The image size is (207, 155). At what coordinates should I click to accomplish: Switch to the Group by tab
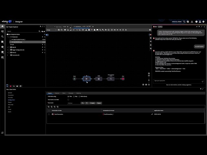71,93
